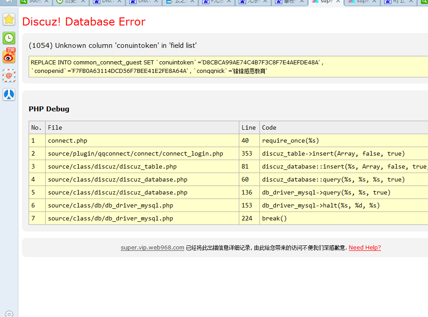This screenshot has width=428, height=317.
Task: Click line number 81 cell
Action: point(249,166)
